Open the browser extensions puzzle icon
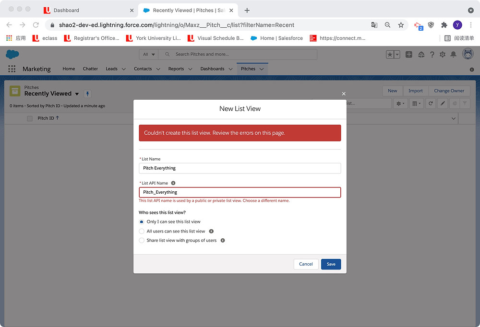 [x=444, y=25]
